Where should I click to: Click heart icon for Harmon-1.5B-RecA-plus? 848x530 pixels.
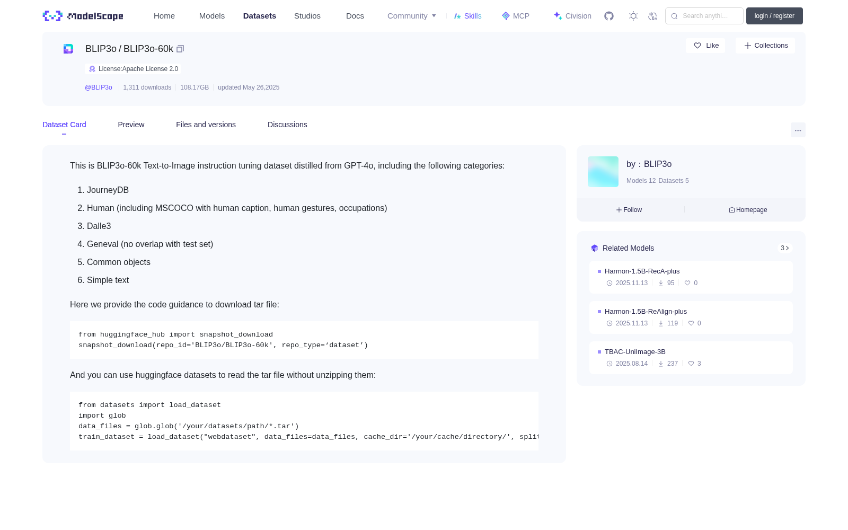pos(687,283)
